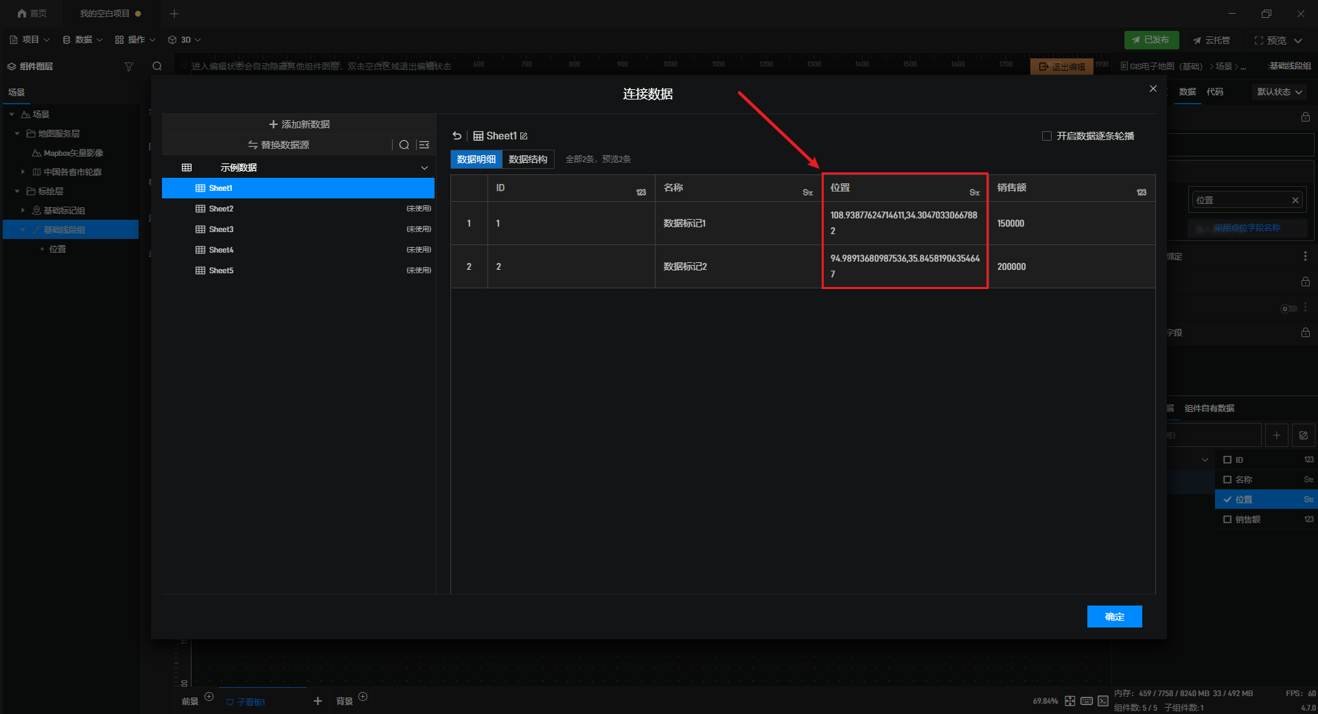Click the add icon next to 前景
The width and height of the screenshot is (1318, 714).
click(x=209, y=697)
